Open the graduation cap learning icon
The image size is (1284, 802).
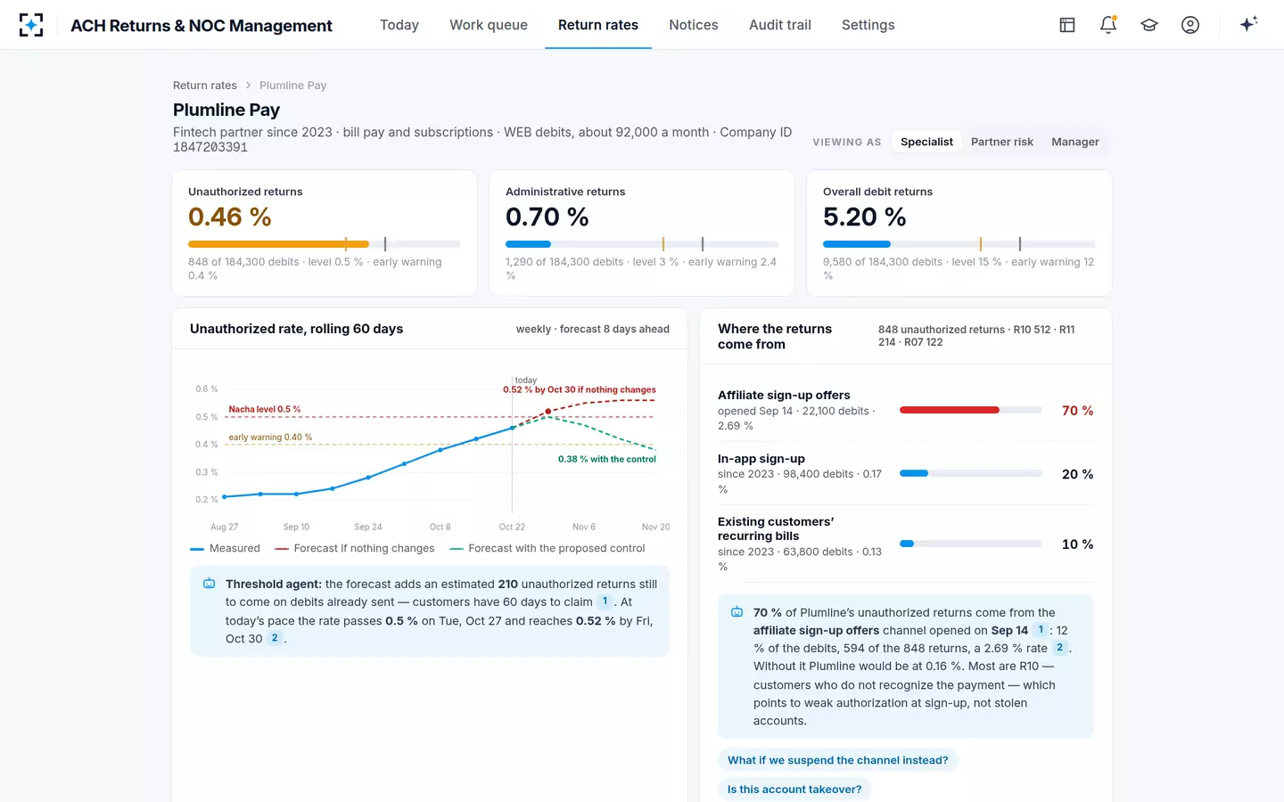pyautogui.click(x=1149, y=25)
